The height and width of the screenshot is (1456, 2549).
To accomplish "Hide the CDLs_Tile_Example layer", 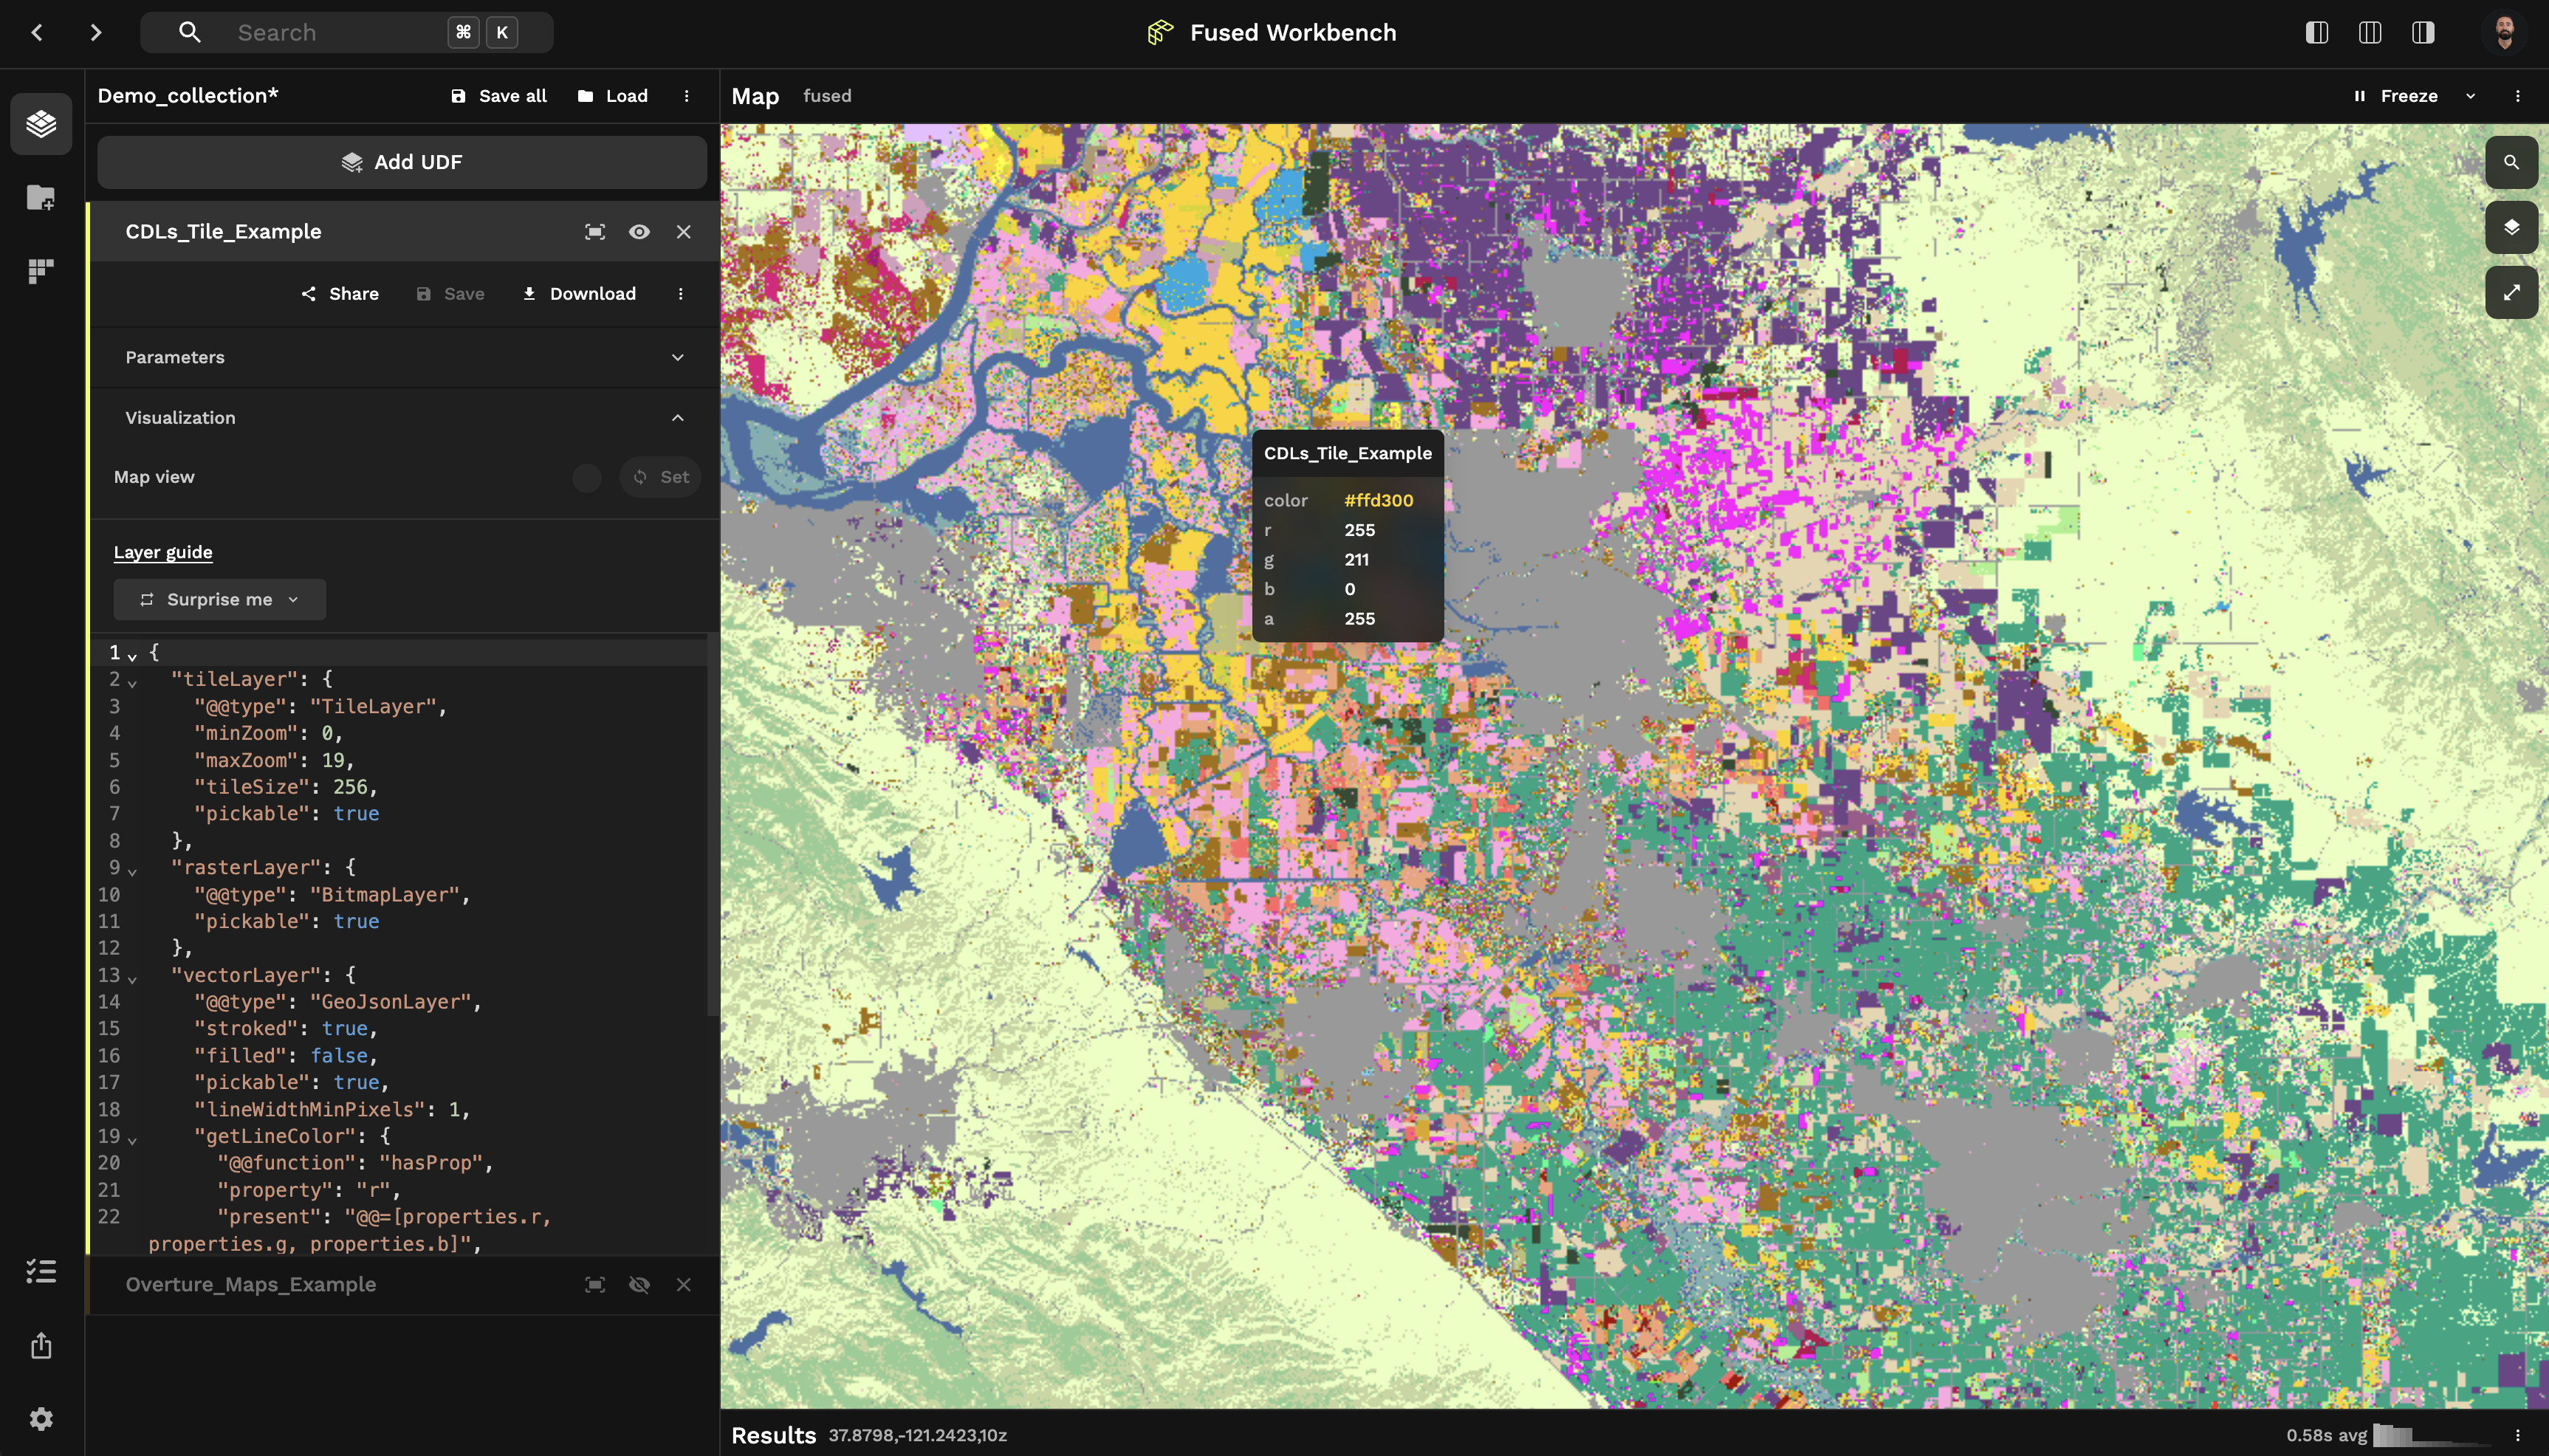I will coord(639,232).
